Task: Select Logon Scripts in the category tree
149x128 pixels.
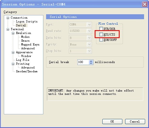Action: pyautogui.click(x=27, y=22)
